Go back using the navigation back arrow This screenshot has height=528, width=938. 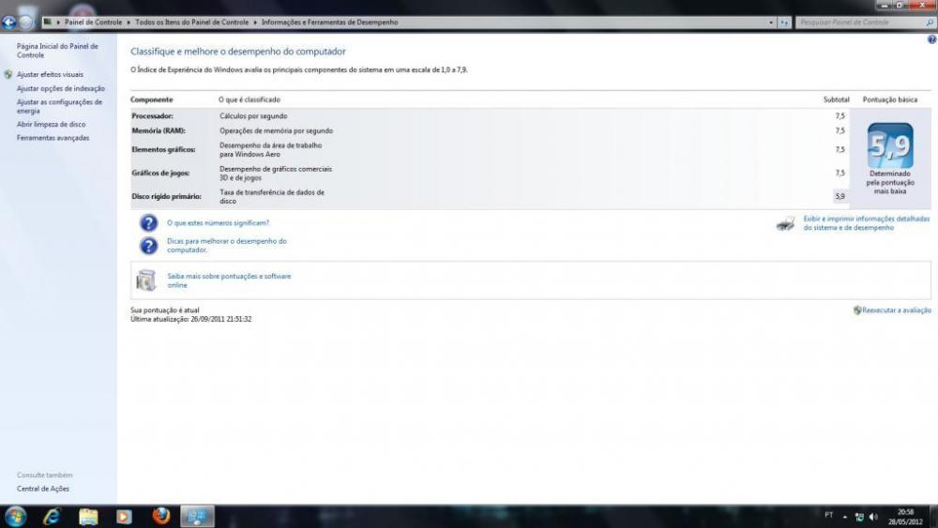(x=9, y=22)
